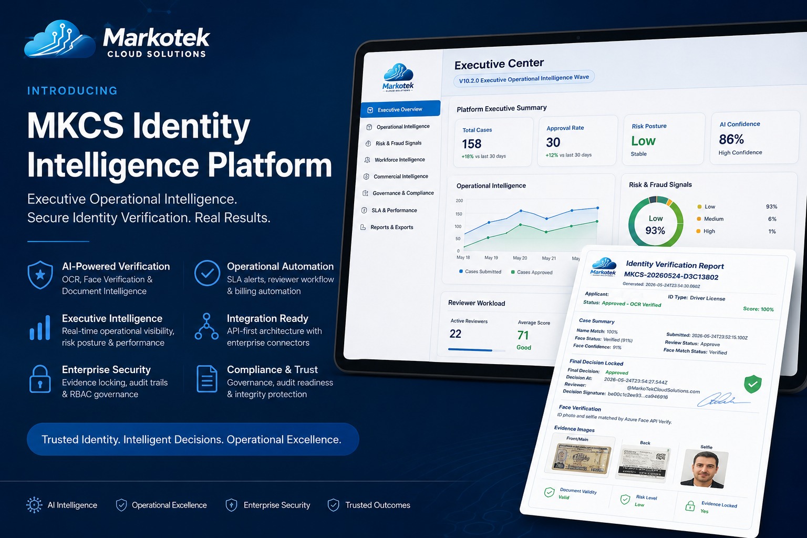Click the Status: Approved - OCR Verified text

click(x=622, y=304)
